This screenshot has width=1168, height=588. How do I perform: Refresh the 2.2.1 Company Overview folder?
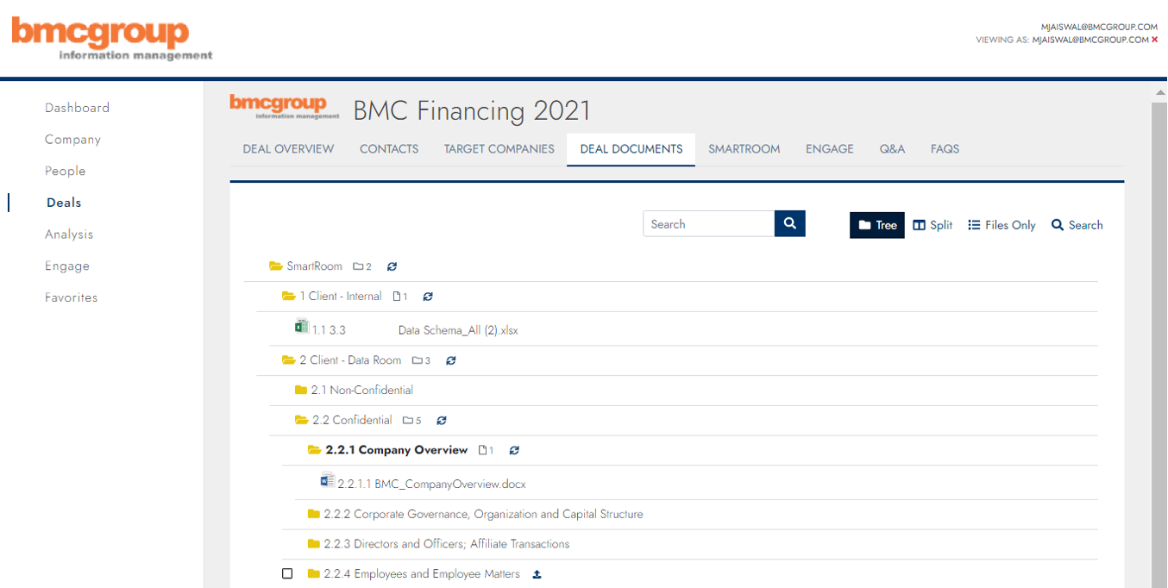pos(515,450)
